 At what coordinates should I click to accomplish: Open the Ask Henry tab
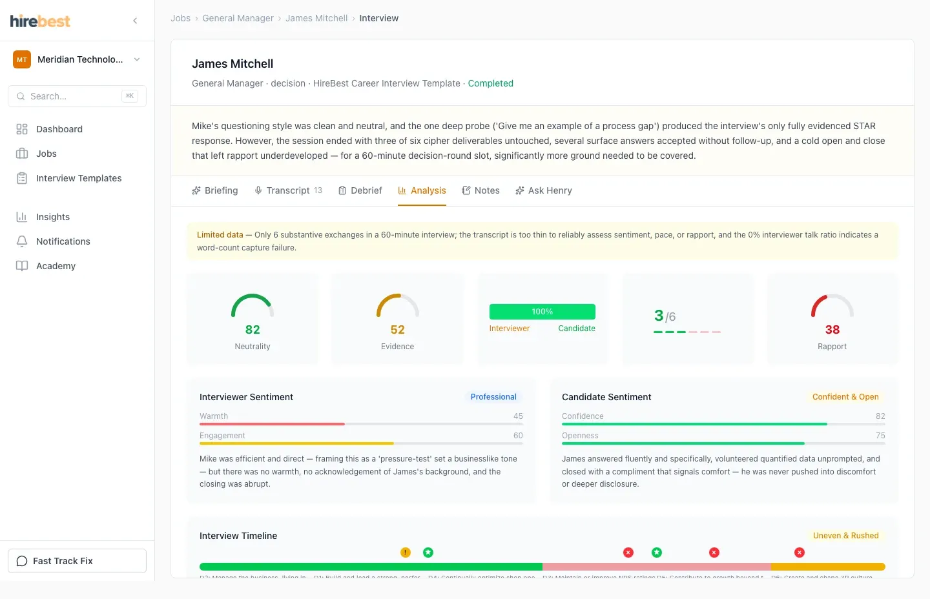(x=544, y=190)
